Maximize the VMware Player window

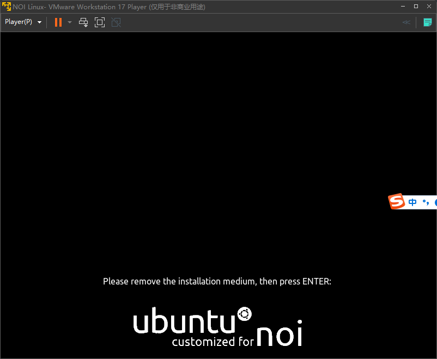(416, 7)
